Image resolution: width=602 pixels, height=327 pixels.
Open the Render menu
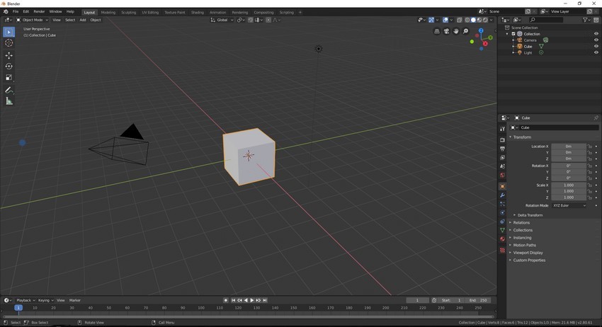39,12
